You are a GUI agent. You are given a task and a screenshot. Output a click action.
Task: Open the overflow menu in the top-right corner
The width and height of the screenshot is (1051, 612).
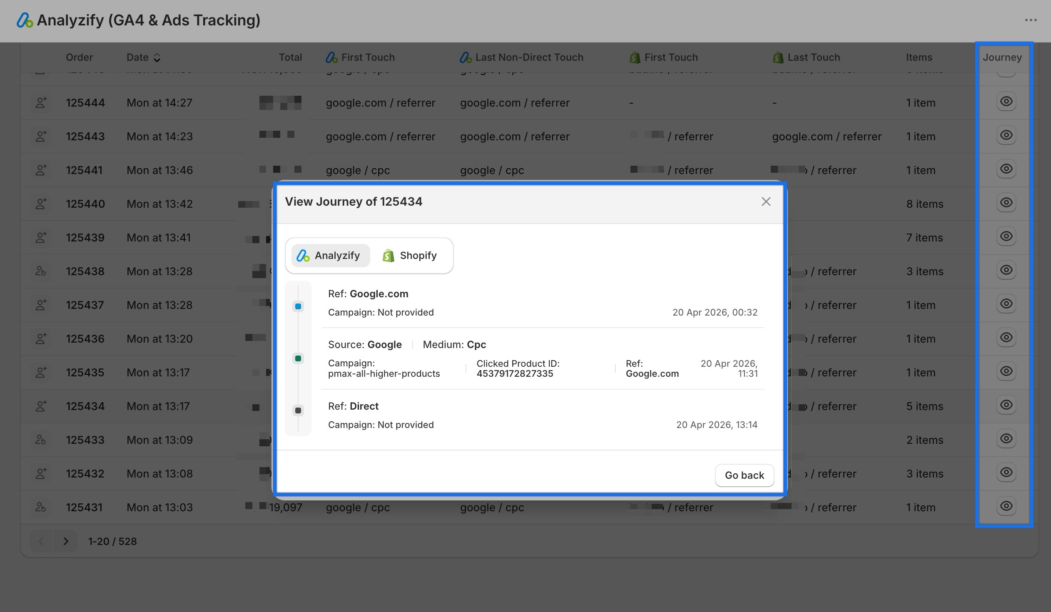[x=1031, y=20]
